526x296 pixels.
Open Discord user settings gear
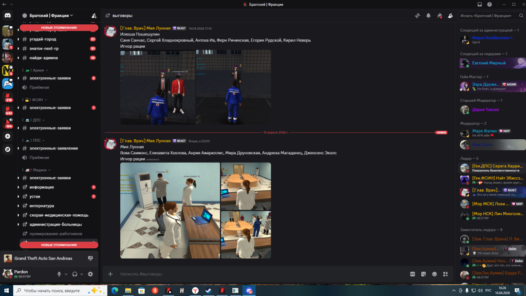90,274
